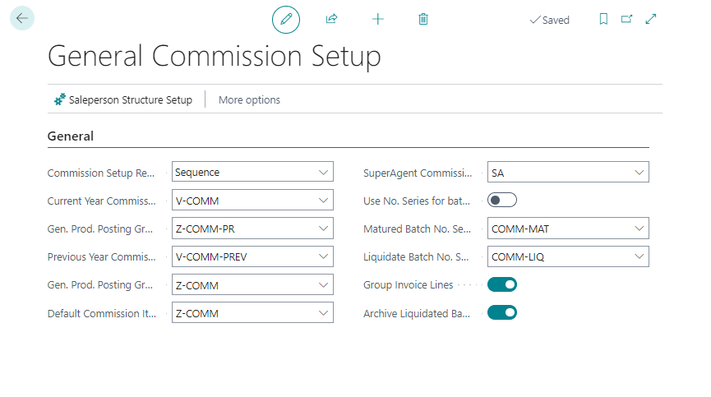Click the bookmark icon
This screenshot has height=397, width=711.
point(603,19)
